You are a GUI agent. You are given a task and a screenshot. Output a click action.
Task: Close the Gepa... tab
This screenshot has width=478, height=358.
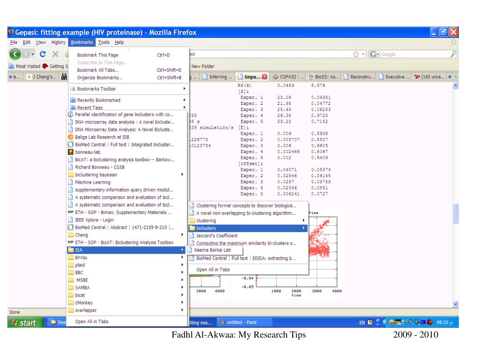pos(264,77)
